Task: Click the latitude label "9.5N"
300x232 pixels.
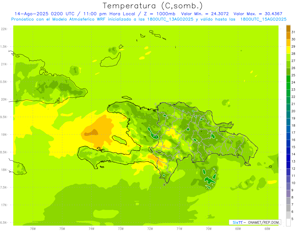Action: pos(3,117)
